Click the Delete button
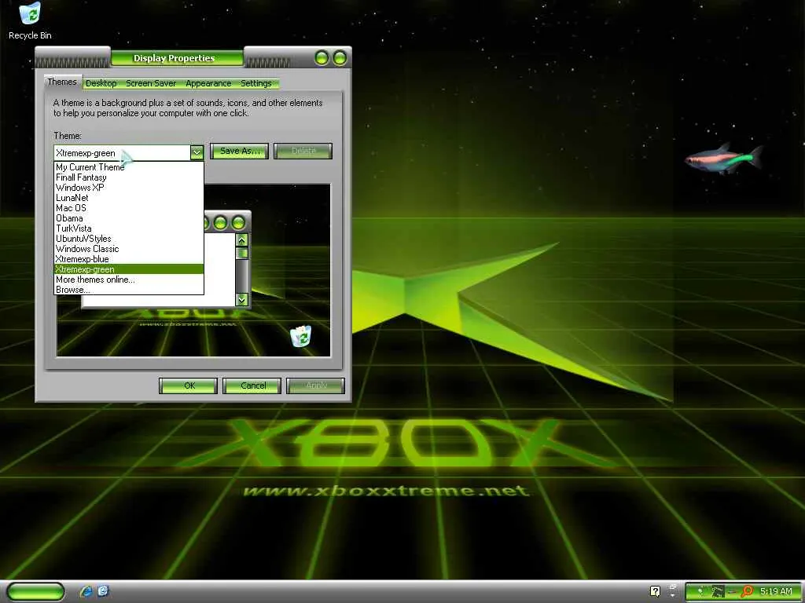 pos(303,151)
